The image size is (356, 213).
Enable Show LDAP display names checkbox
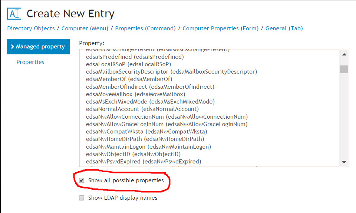(82, 198)
